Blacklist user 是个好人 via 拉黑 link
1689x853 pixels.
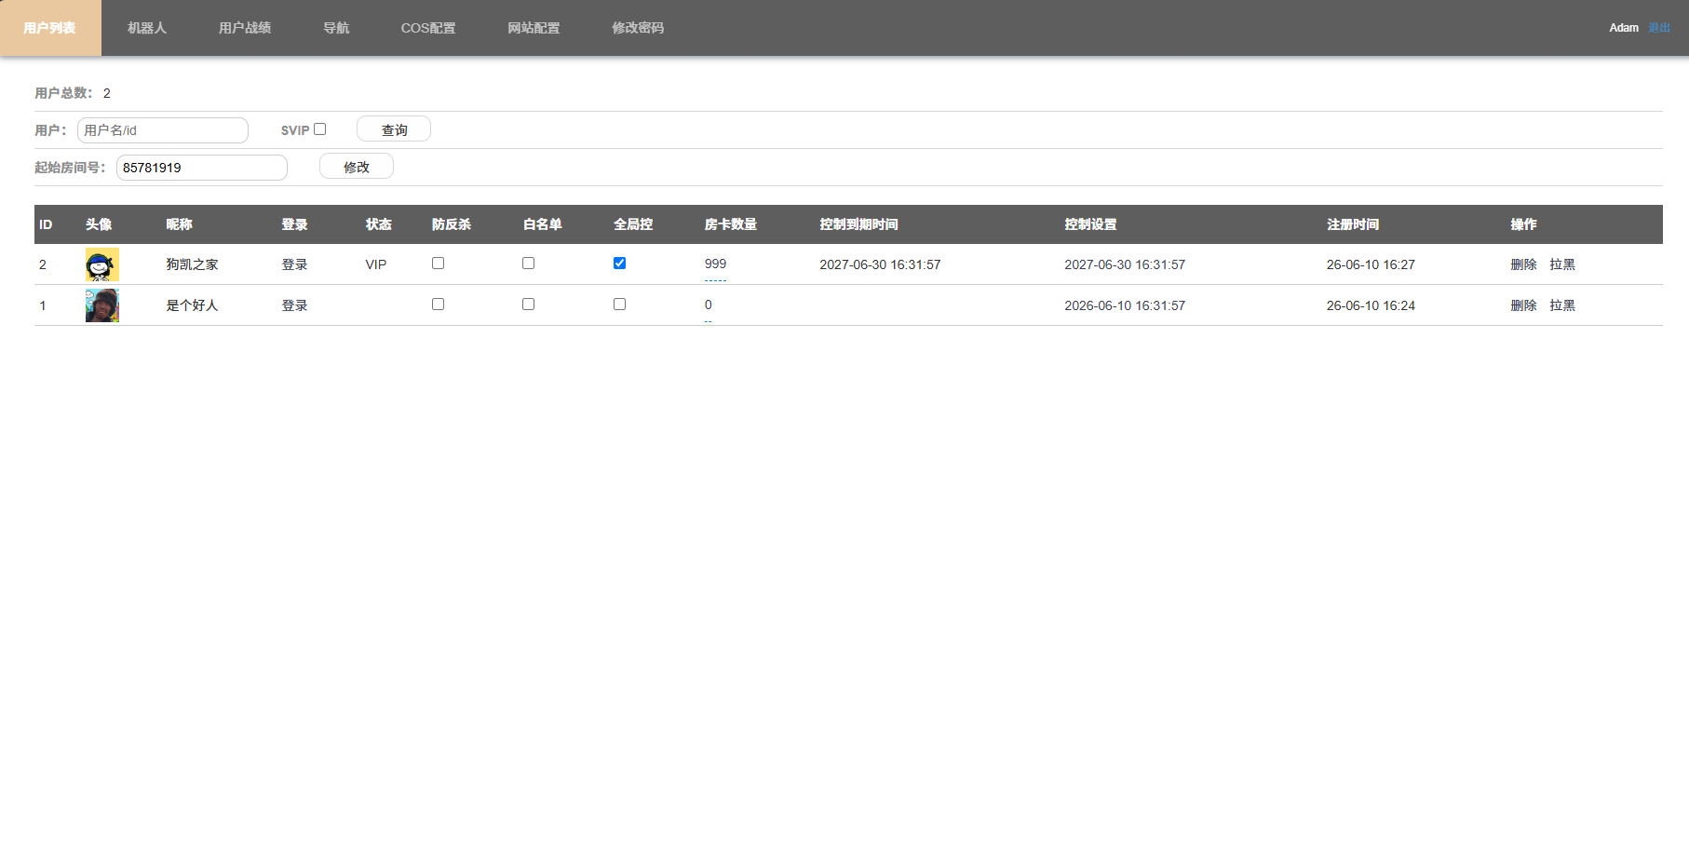[1562, 305]
